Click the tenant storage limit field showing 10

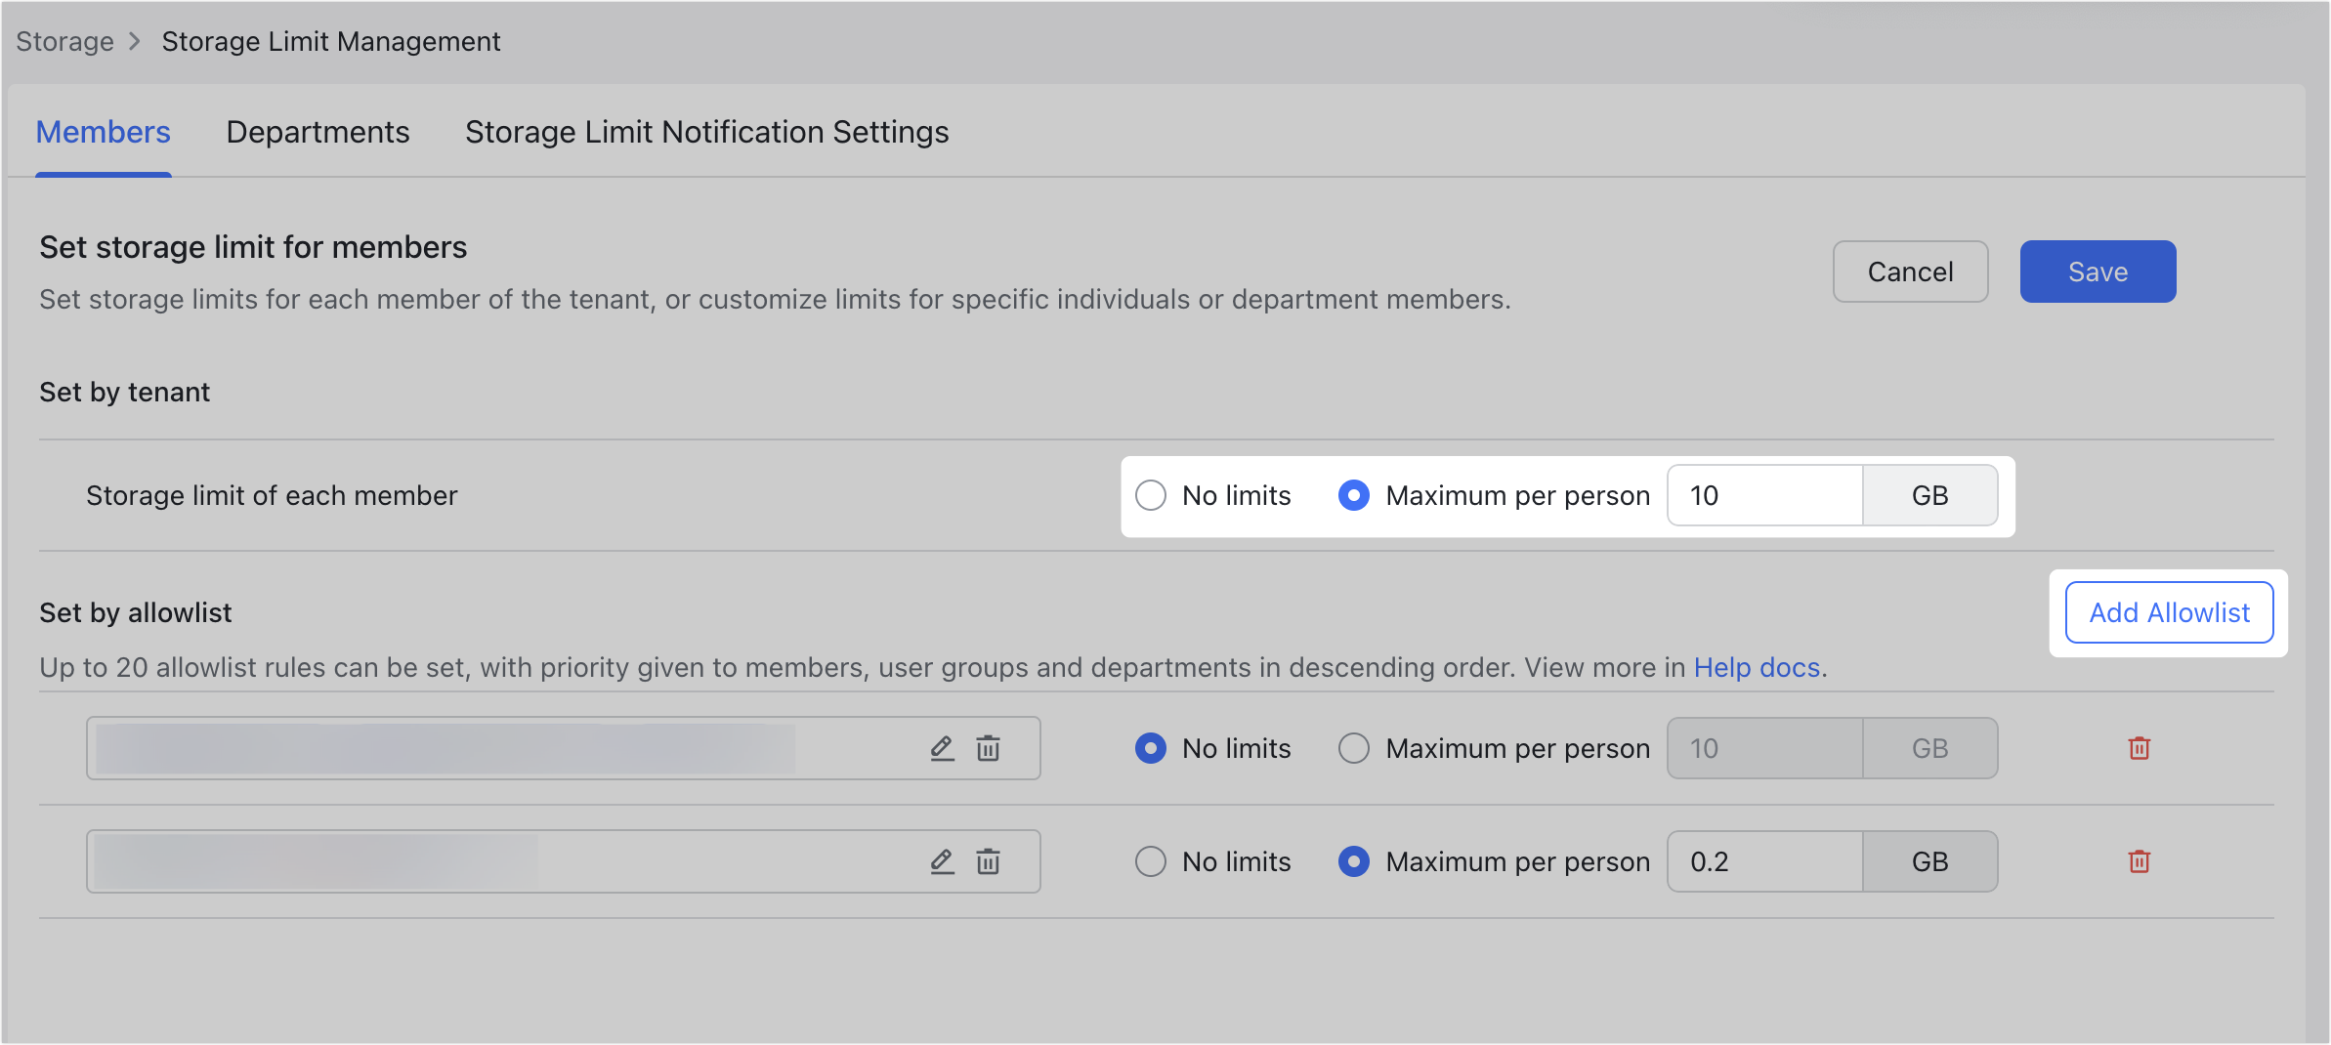[1764, 495]
